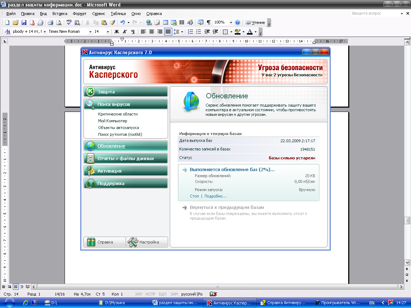Expand the undo history dropdown arrow
This screenshot has width=411, height=308.
128,22
